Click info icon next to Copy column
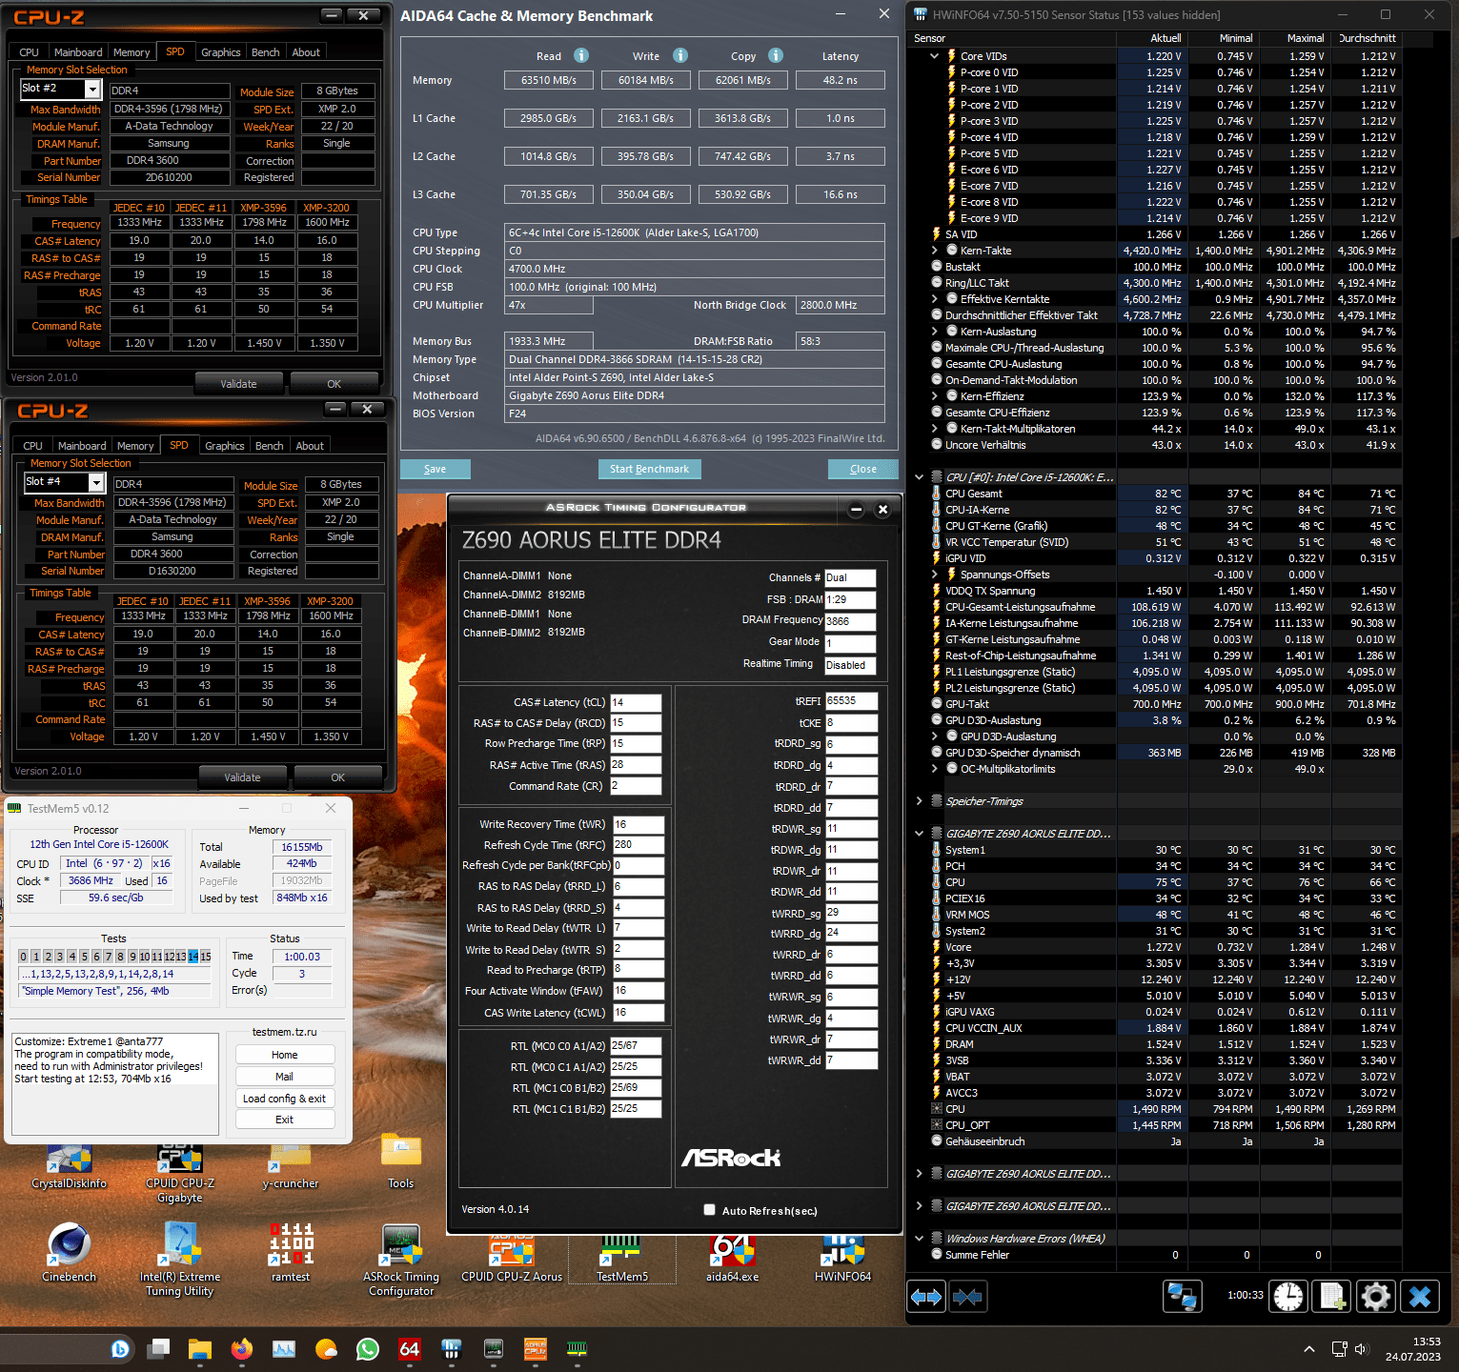The image size is (1459, 1372). [x=776, y=55]
